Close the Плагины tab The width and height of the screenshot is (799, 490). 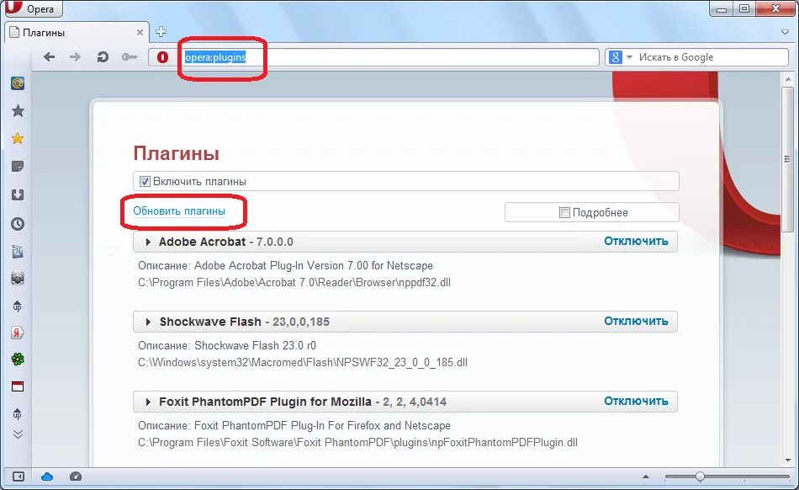pos(140,33)
